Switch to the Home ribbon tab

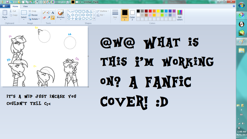point(15,6)
